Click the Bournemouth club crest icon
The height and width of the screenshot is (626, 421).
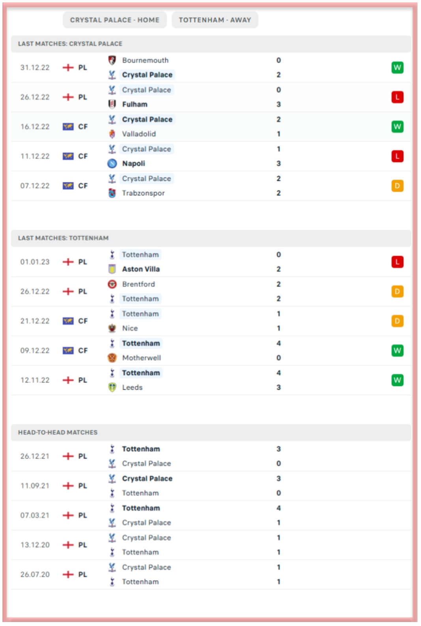112,60
